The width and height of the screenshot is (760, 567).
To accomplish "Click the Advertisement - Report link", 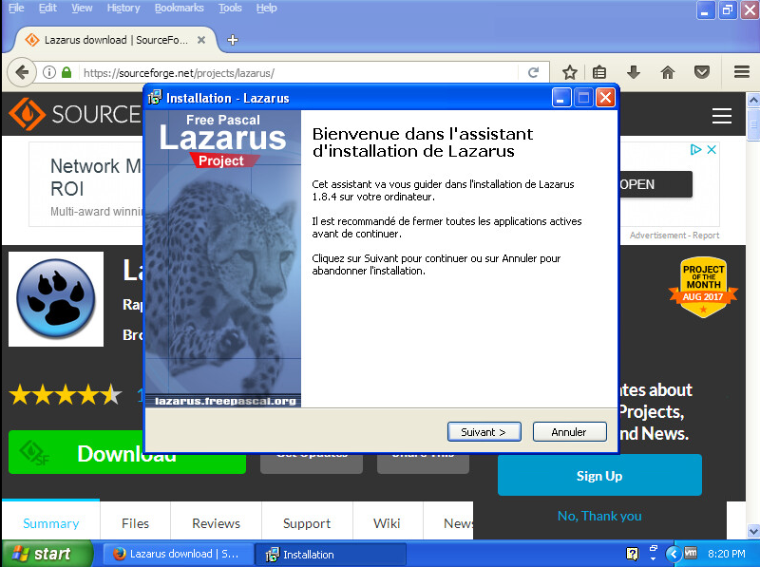I will click(x=674, y=235).
